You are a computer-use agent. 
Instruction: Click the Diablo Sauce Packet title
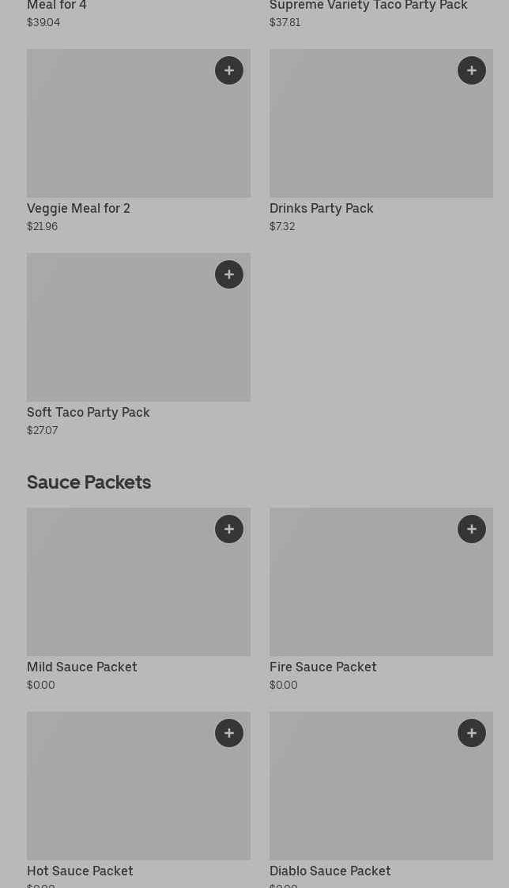pyautogui.click(x=330, y=871)
